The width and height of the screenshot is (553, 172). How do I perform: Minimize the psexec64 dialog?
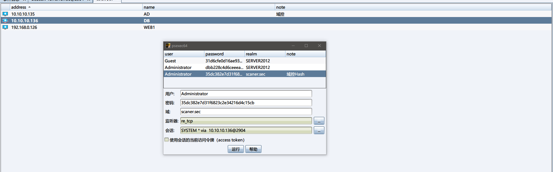pos(293,46)
